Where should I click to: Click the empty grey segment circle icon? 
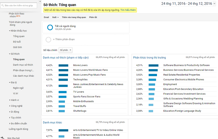(49, 40)
